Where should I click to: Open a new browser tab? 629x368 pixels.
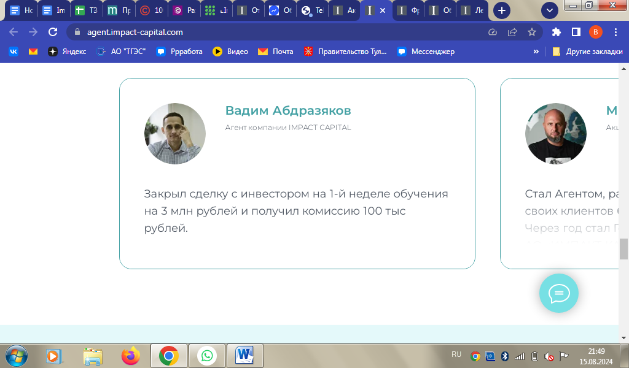point(501,10)
